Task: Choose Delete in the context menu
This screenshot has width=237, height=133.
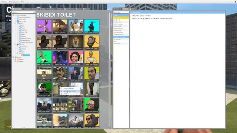Action: [x=70, y=94]
